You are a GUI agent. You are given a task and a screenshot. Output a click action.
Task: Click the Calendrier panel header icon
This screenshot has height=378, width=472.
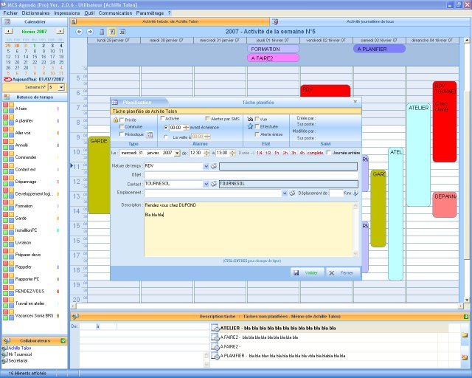point(7,21)
